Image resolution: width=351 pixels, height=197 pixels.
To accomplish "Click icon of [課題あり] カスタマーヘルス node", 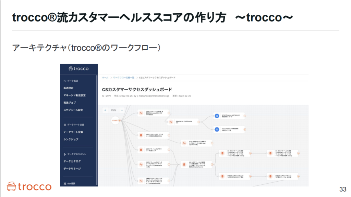I will coord(141,181).
